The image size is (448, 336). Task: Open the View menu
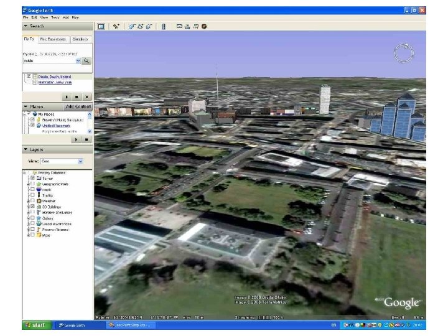click(x=44, y=17)
